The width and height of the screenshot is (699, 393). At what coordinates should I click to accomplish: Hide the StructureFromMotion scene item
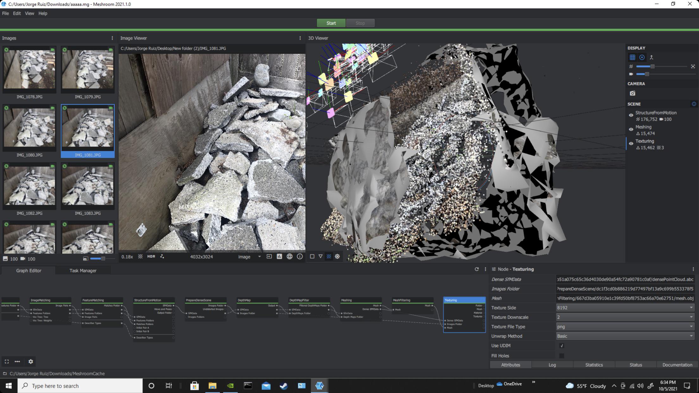[631, 115]
